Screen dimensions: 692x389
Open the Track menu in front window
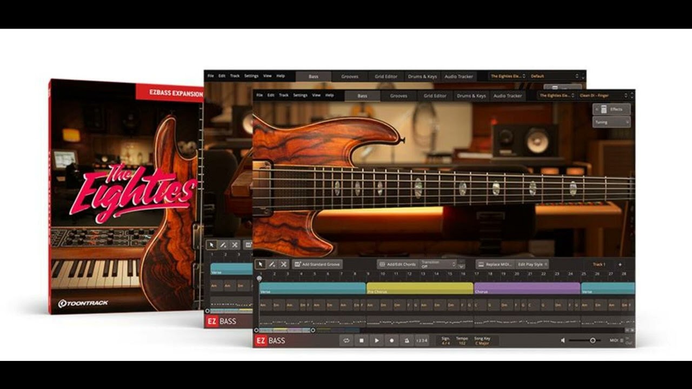click(284, 95)
